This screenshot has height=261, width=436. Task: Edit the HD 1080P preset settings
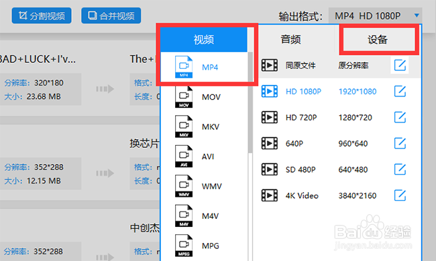[400, 91]
